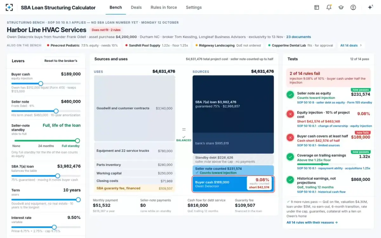
Task: Select SBA guaranty fee, financed row
Action: 134,188
